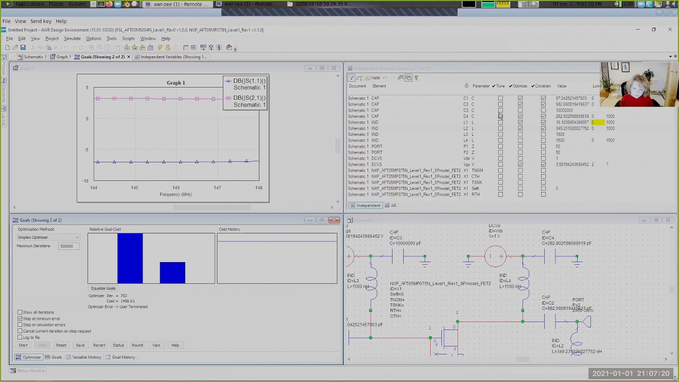Viewport: 679px width, 382px height.
Task: Open the Simulate menu
Action: pos(72,39)
